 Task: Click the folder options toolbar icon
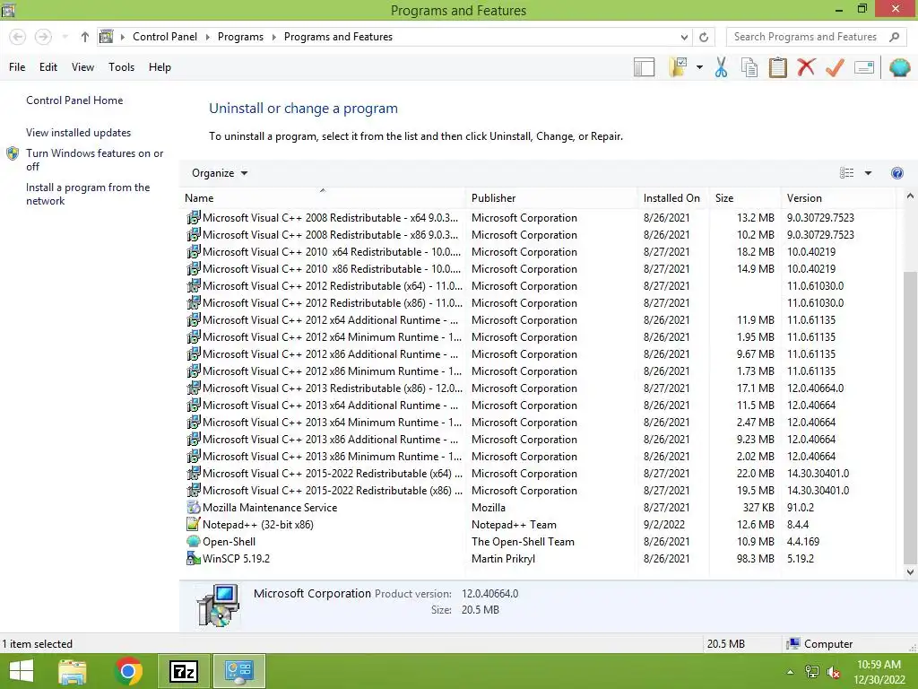click(678, 67)
